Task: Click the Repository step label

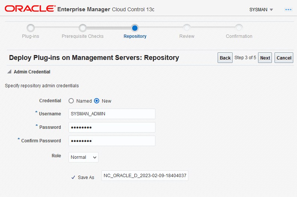Action: [135, 36]
